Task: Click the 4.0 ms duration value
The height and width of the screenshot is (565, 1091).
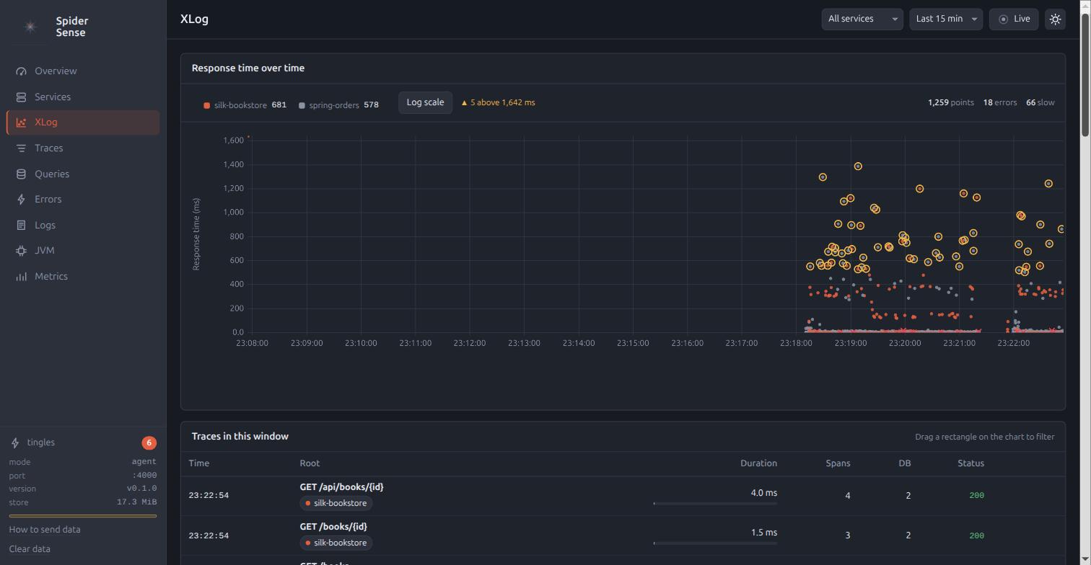Action: (763, 493)
